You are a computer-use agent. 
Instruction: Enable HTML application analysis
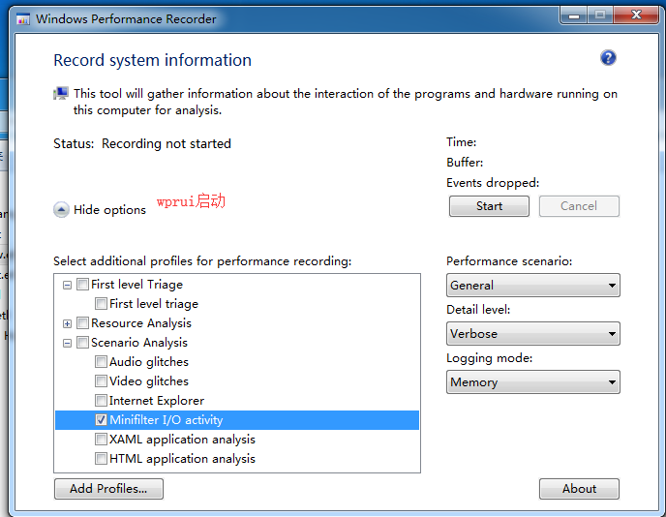coord(101,459)
